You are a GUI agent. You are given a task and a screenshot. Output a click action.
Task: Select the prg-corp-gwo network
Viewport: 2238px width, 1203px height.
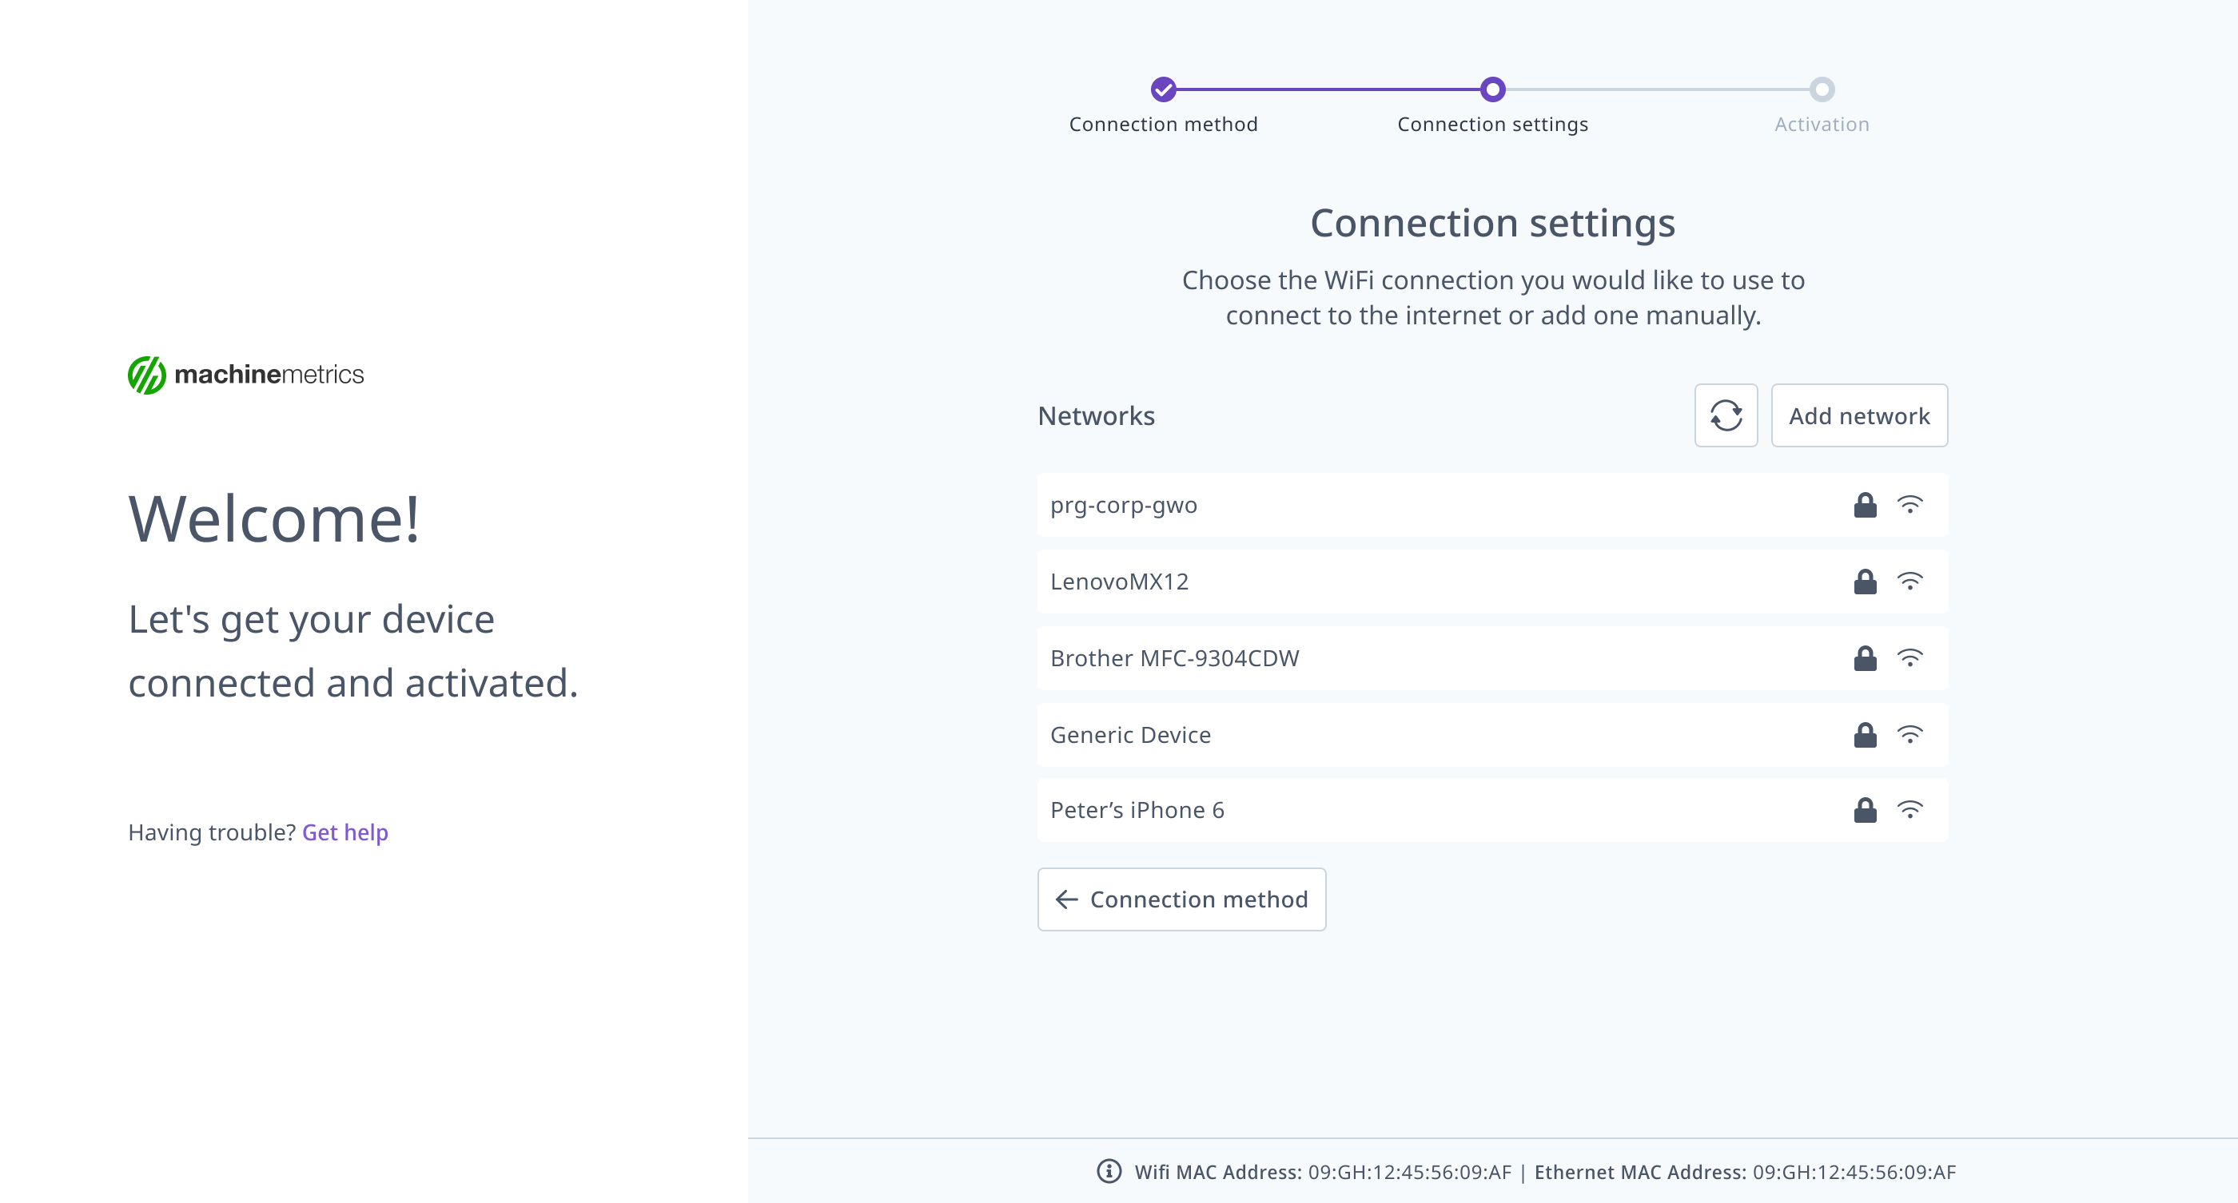[x=1390, y=504]
